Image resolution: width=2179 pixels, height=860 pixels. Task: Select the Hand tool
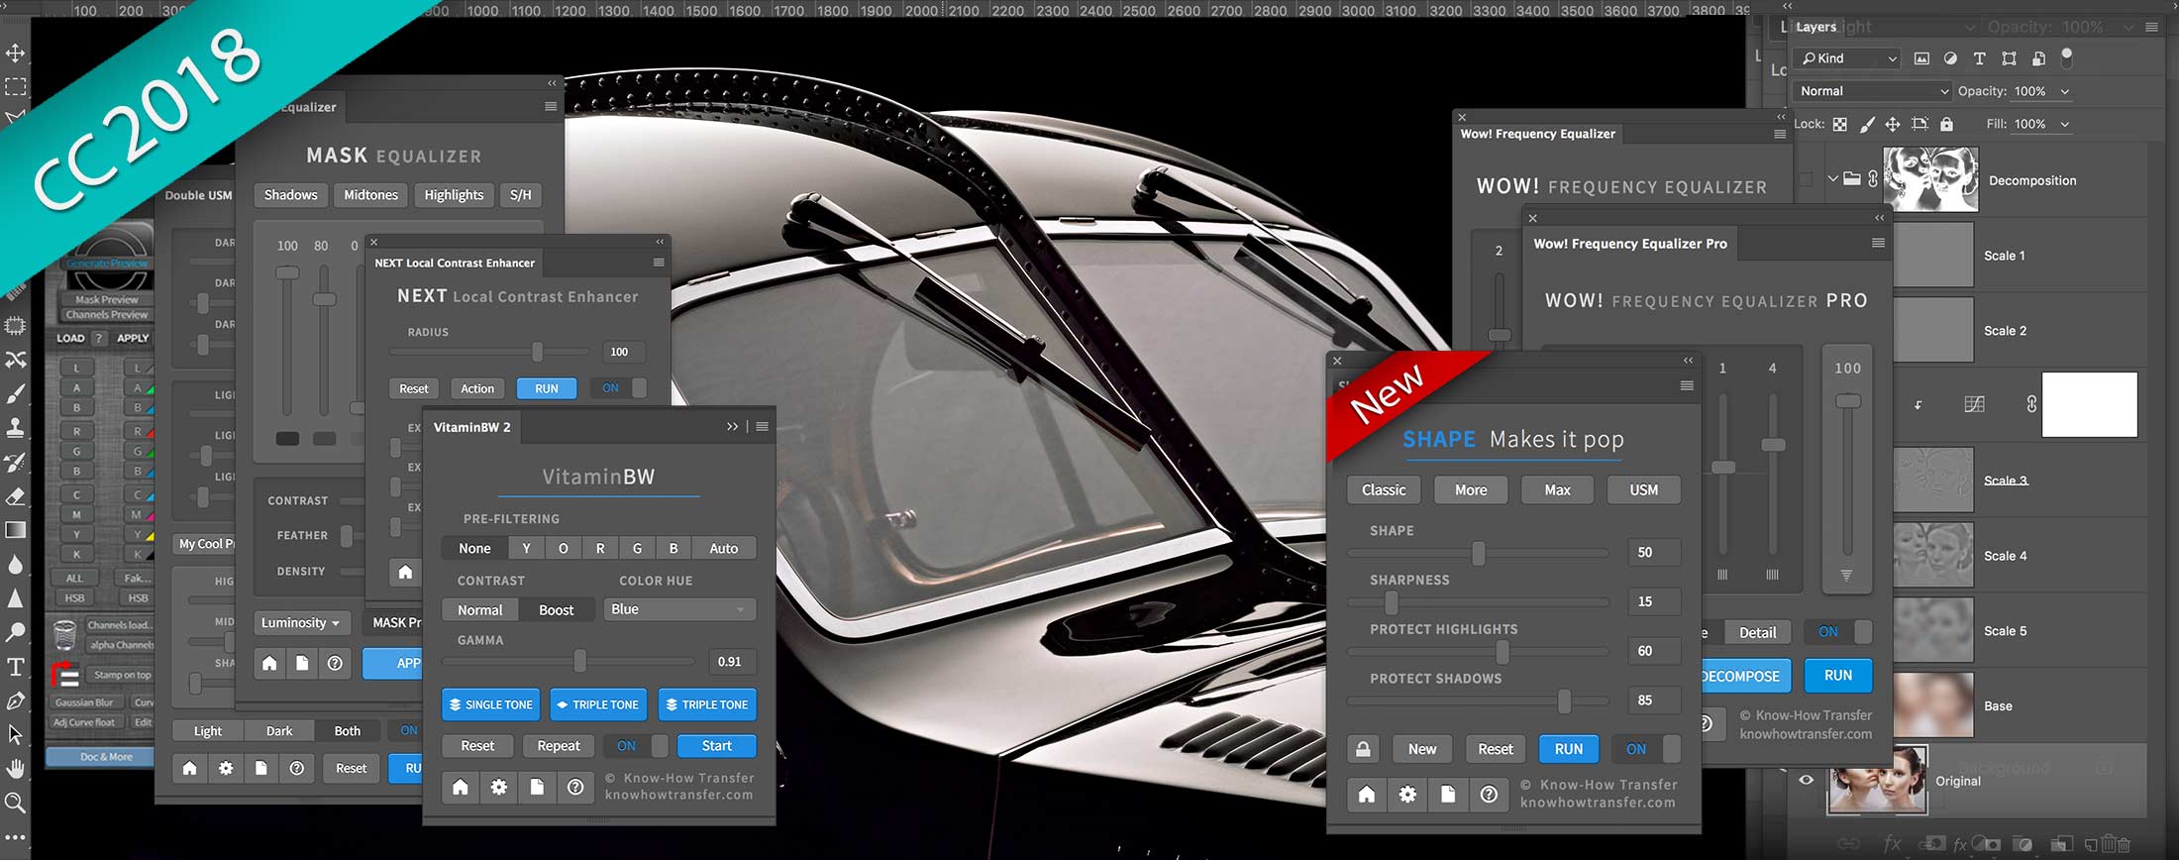tap(15, 769)
